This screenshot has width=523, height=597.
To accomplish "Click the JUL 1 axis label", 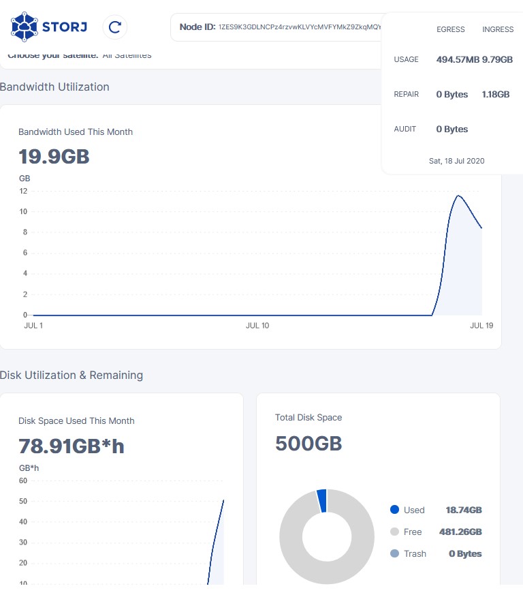I will coord(33,326).
